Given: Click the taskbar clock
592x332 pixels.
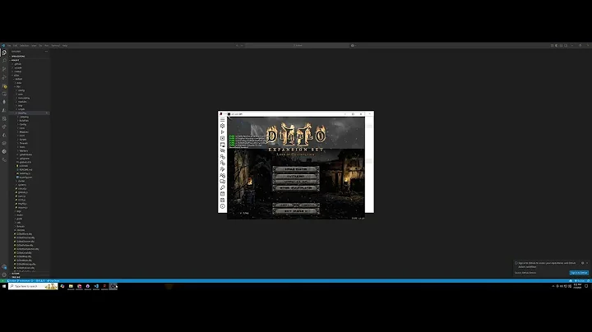Looking at the screenshot, I should click(x=577, y=286).
